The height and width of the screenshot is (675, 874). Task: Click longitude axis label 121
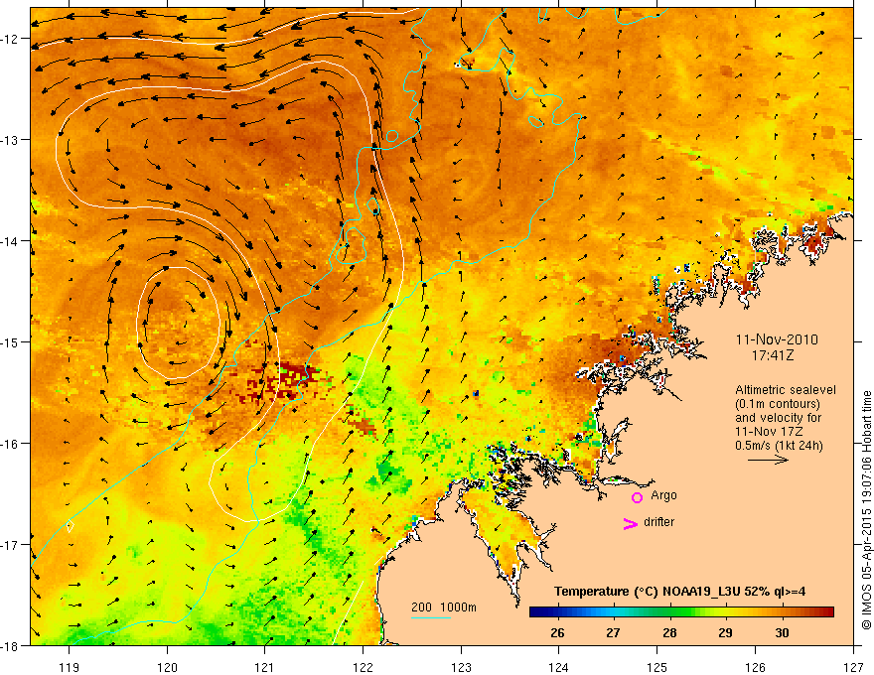[265, 667]
